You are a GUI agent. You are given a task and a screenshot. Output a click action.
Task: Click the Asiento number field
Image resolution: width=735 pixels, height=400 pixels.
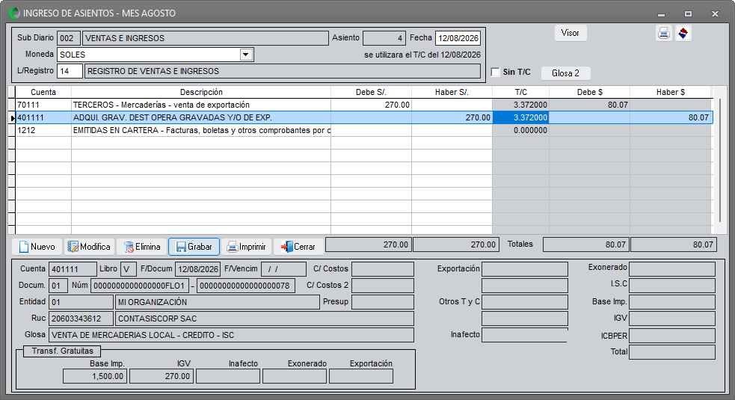pyautogui.click(x=384, y=38)
